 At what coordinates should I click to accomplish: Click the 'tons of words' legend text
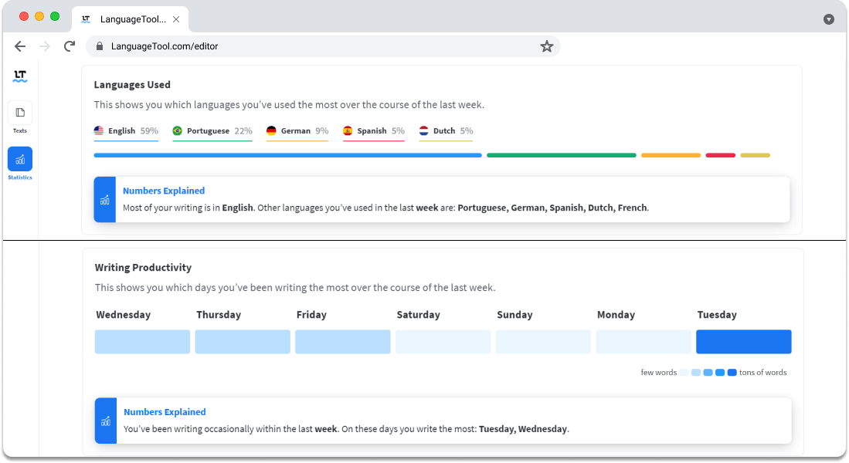pyautogui.click(x=762, y=373)
